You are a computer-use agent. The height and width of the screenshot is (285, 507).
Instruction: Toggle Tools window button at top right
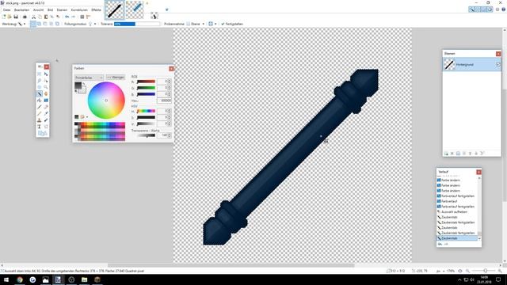pyautogui.click(x=472, y=9)
